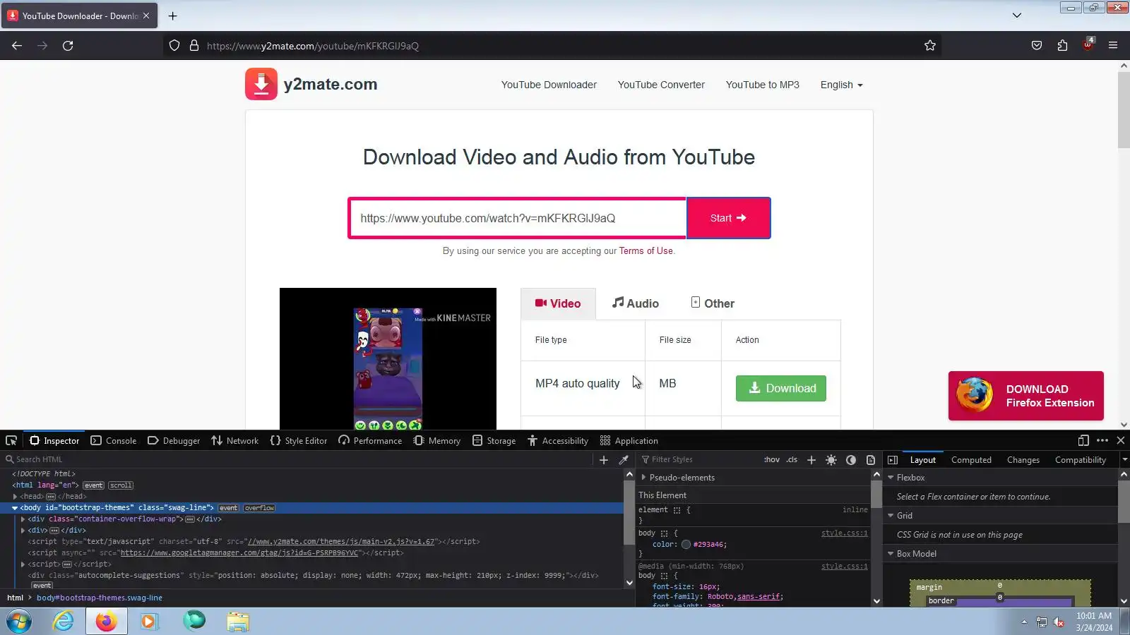Click the volume speaker tray icon

tap(1059, 622)
